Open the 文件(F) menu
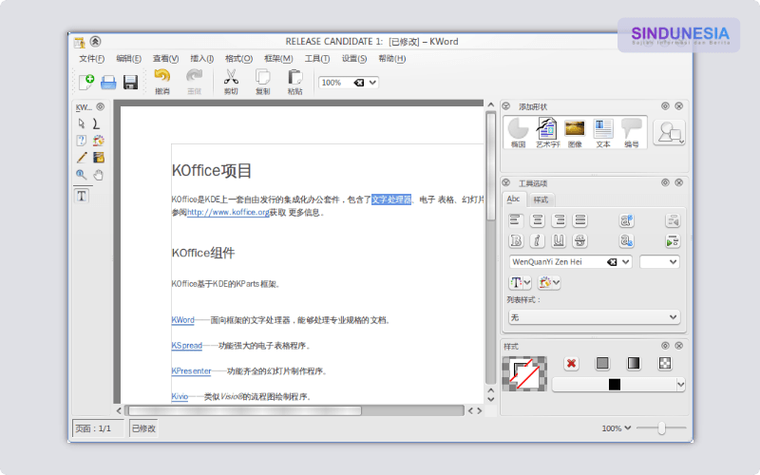 [91, 59]
